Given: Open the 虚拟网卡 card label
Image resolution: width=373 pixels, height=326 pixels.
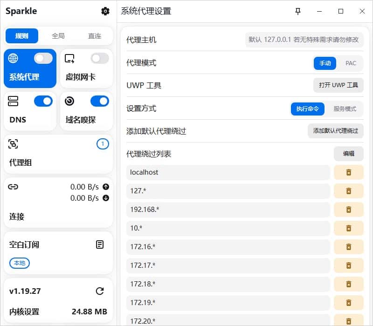Looking at the screenshot, I should coord(81,77).
